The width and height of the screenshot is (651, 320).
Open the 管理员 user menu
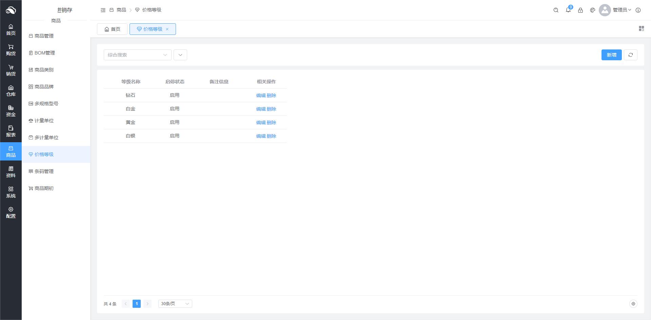pyautogui.click(x=621, y=10)
